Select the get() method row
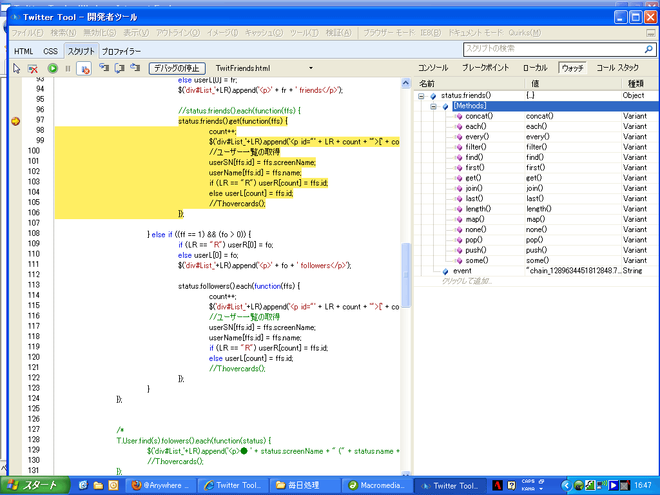The height and width of the screenshot is (495, 660). coord(536,178)
